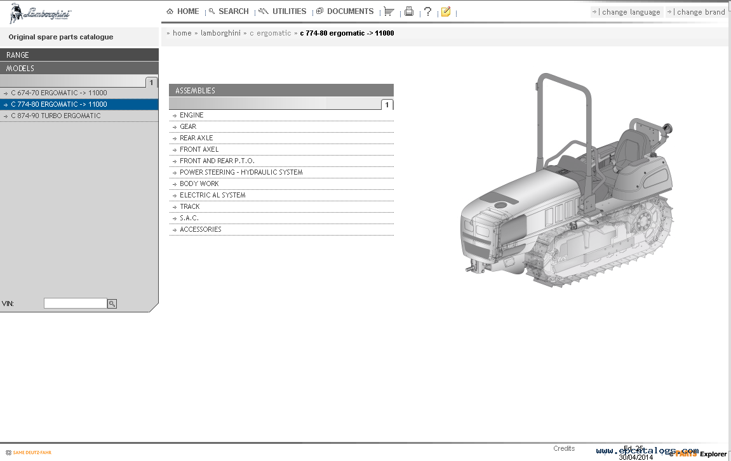Click home in the breadcrumb
Screen dimensions: 731x461
point(182,33)
